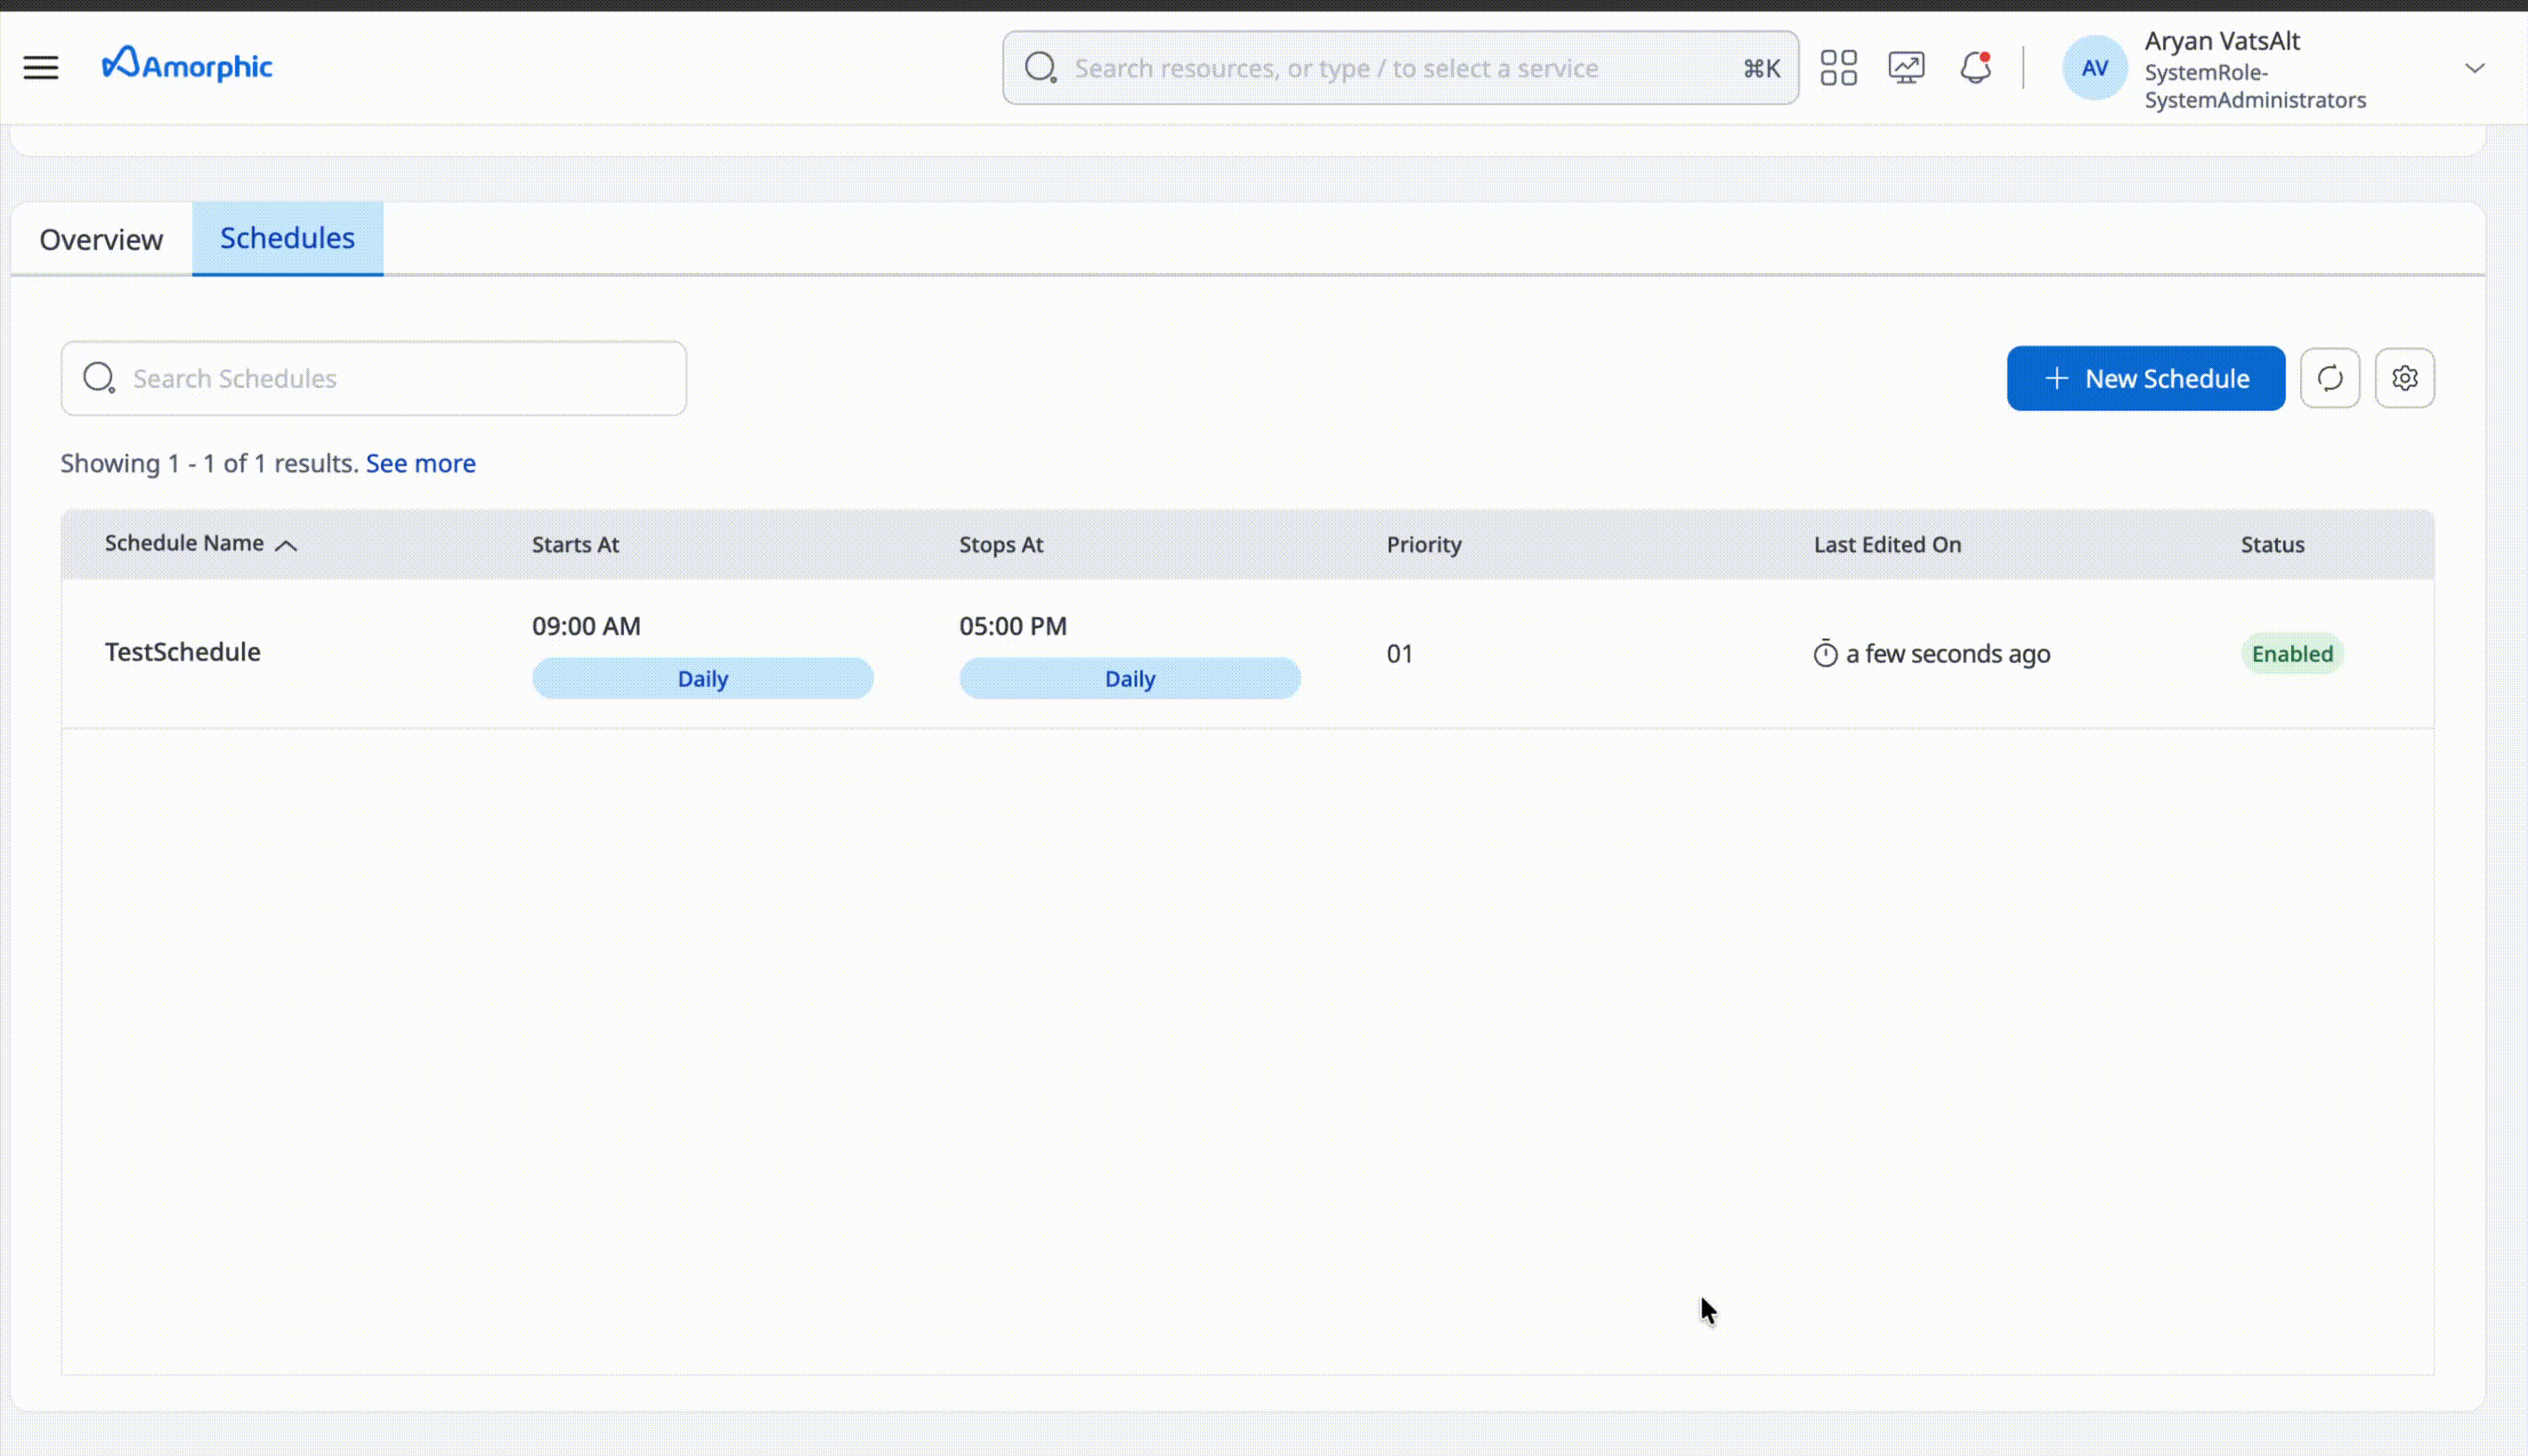This screenshot has height=1456, width=2528.
Task: Click the clock icon beside last edited
Action: [x=1825, y=653]
